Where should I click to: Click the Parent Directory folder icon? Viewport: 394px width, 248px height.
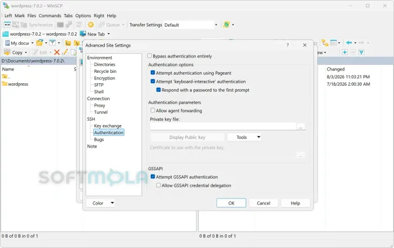point(68,43)
